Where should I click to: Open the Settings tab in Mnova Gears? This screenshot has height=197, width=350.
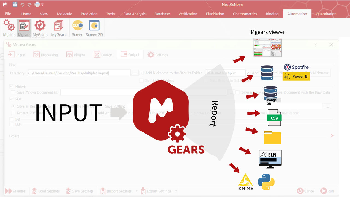pyautogui.click(x=158, y=55)
